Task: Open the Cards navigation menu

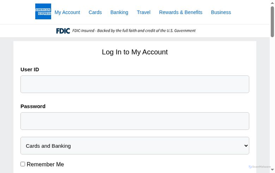Action: 95,12
